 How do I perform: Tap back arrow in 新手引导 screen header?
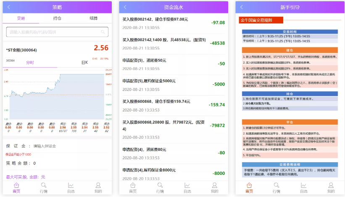pos(241,8)
